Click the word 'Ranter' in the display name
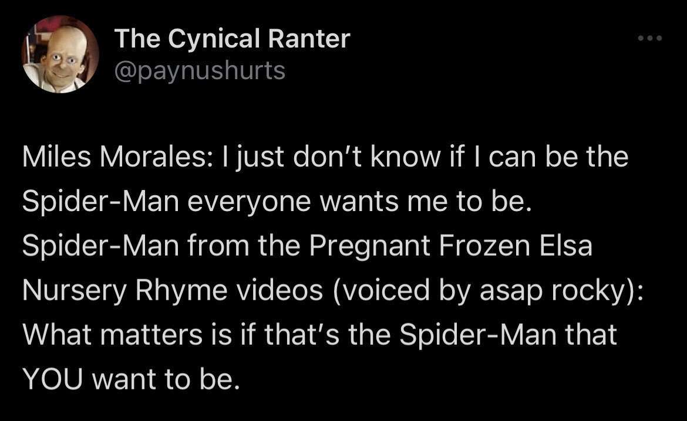Screen dimensions: 687x421 [309, 39]
